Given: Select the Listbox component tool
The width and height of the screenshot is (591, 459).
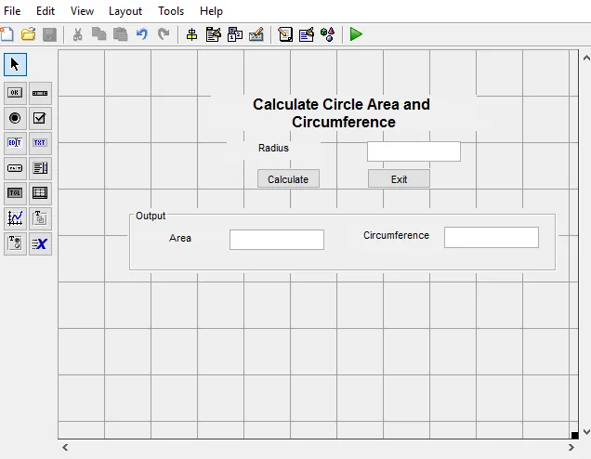Looking at the screenshot, I should point(40,168).
